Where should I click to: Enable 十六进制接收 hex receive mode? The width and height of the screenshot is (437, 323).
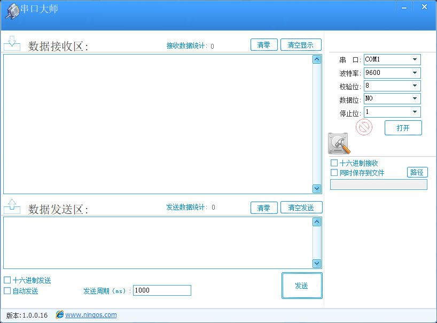click(x=334, y=162)
